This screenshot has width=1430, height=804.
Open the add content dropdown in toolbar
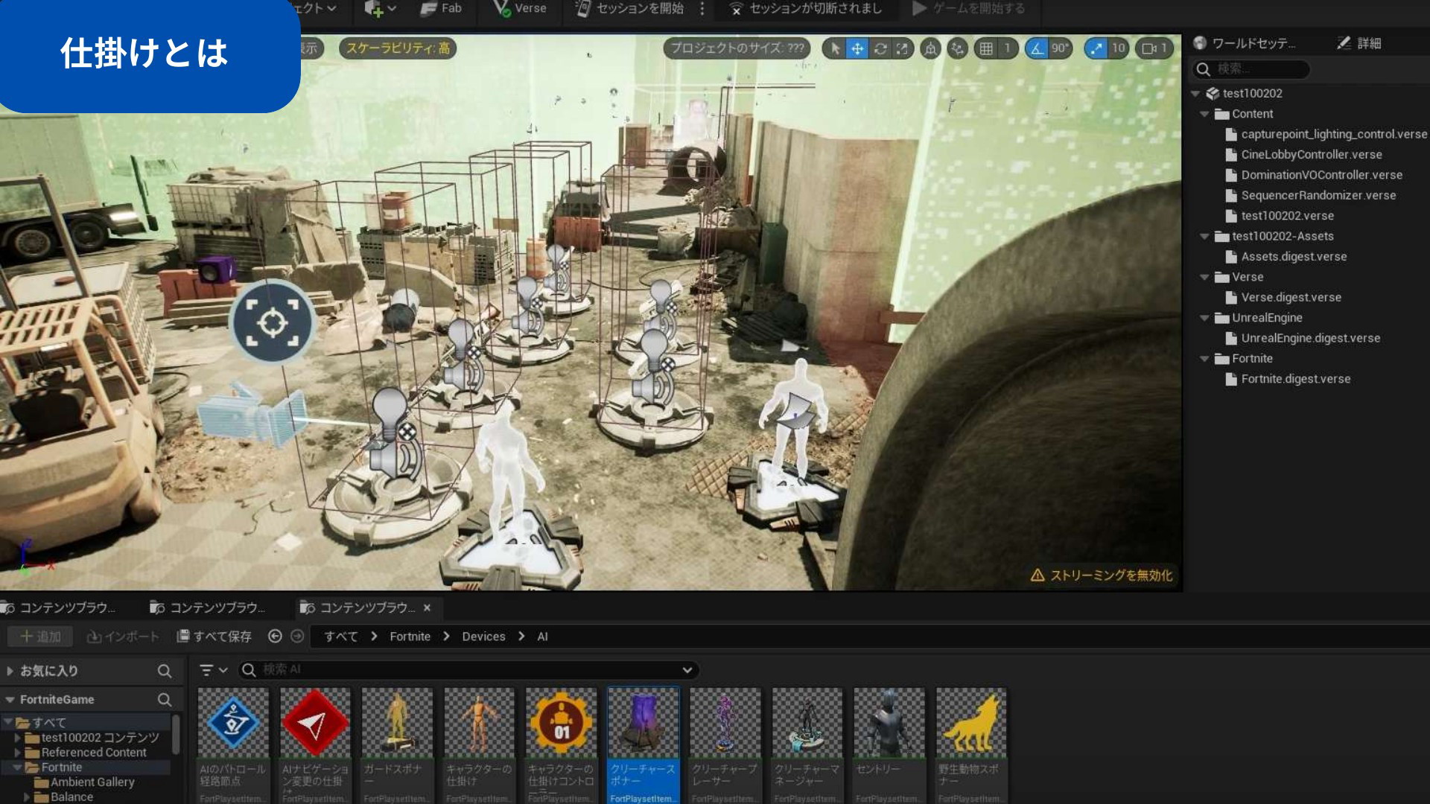click(x=380, y=8)
